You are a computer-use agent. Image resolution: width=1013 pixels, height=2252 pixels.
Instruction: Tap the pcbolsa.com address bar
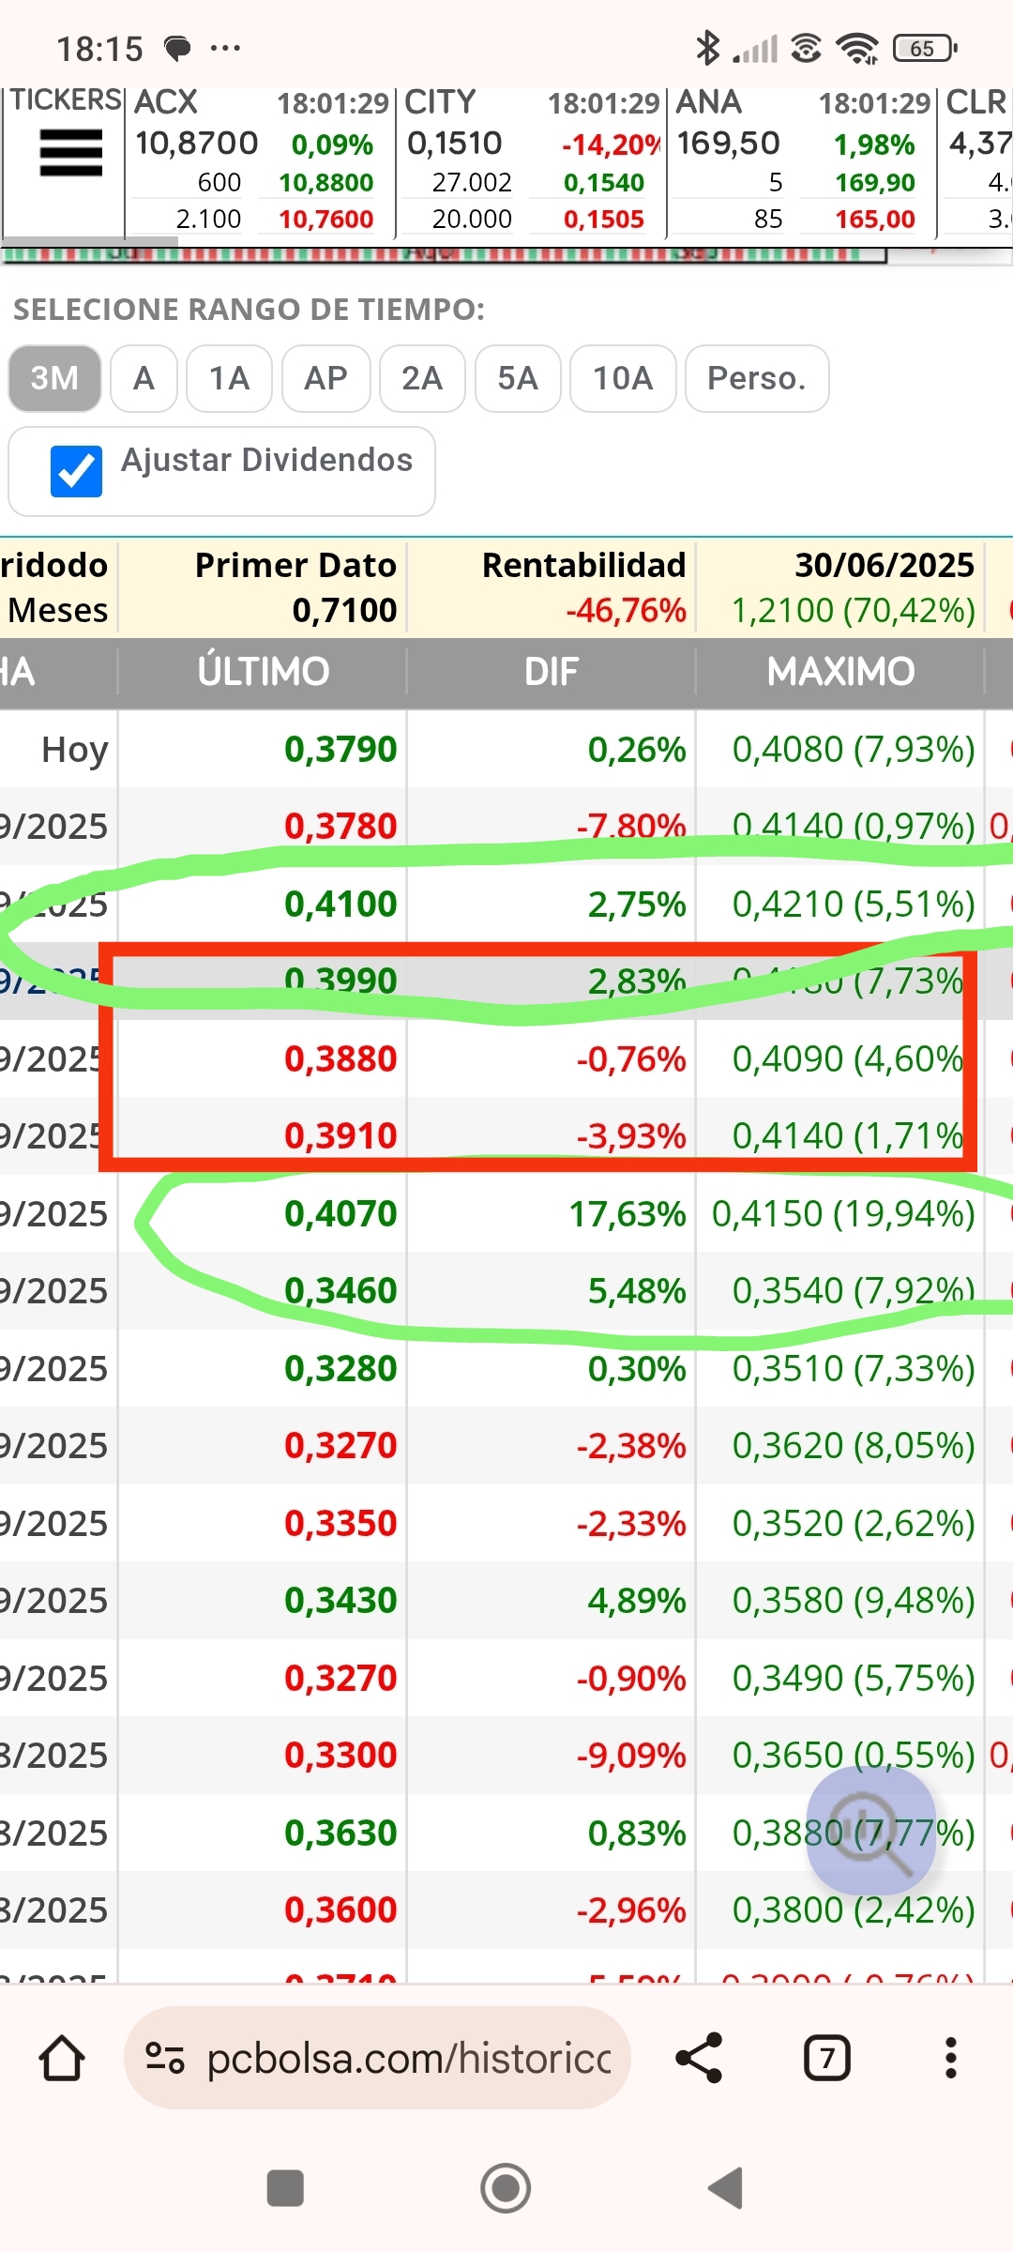pyautogui.click(x=377, y=2058)
